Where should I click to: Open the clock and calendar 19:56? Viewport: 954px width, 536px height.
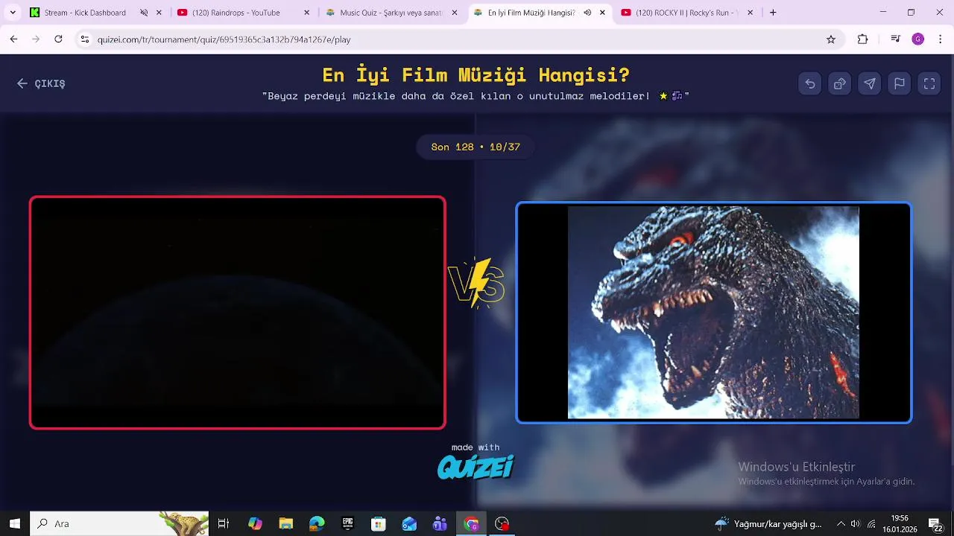pos(900,523)
